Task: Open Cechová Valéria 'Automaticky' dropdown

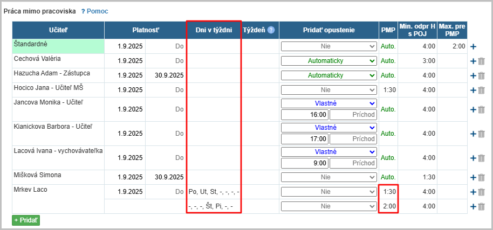Action: click(x=328, y=61)
